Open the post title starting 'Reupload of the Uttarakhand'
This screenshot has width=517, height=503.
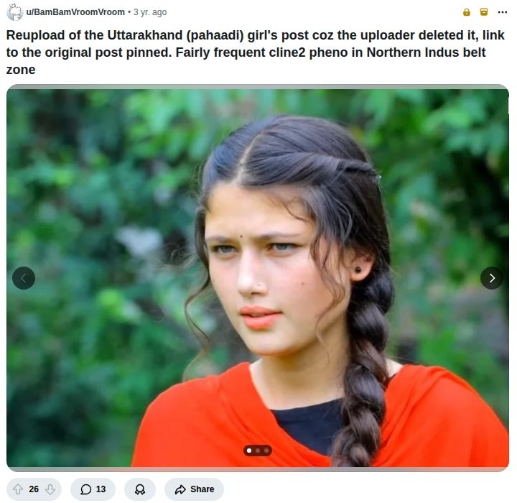(x=255, y=52)
